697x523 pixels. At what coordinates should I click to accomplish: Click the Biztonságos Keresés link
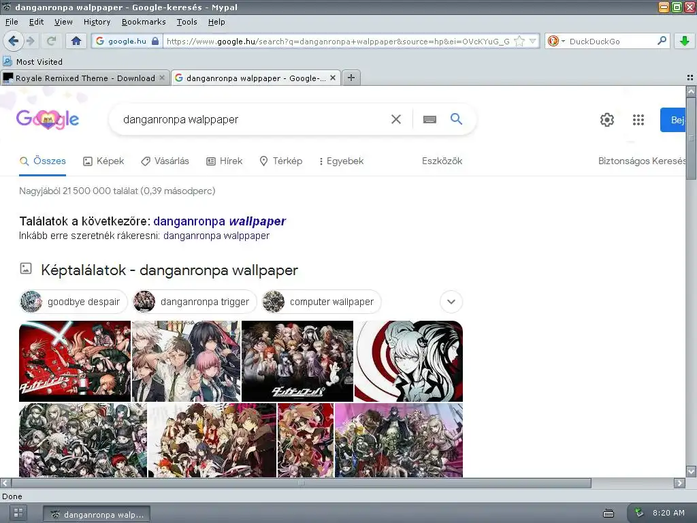coord(641,161)
